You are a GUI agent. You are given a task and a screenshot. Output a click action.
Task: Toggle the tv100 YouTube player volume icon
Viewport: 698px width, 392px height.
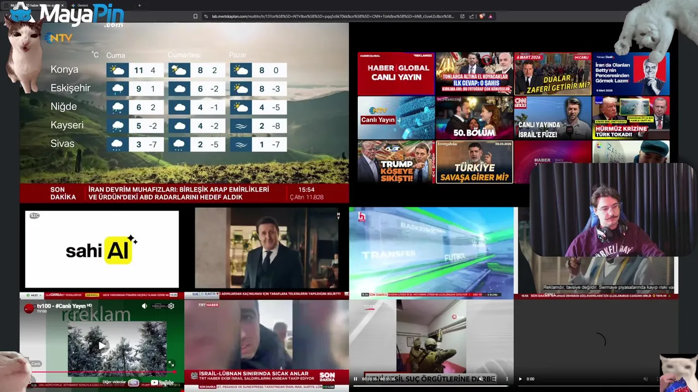point(145,306)
